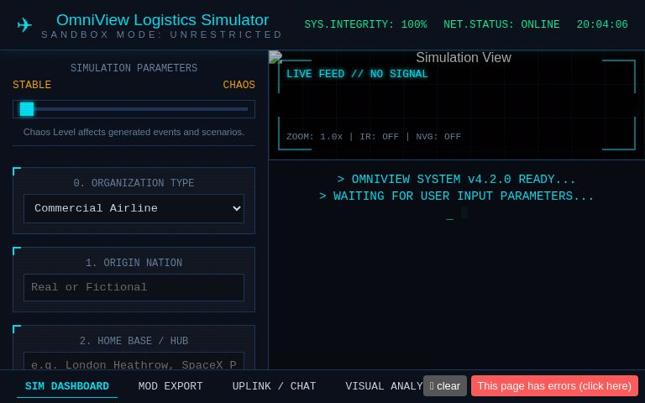Image resolution: width=645 pixels, height=403 pixels.
Task: Open the 'This page has errors' notice
Action: tap(554, 386)
